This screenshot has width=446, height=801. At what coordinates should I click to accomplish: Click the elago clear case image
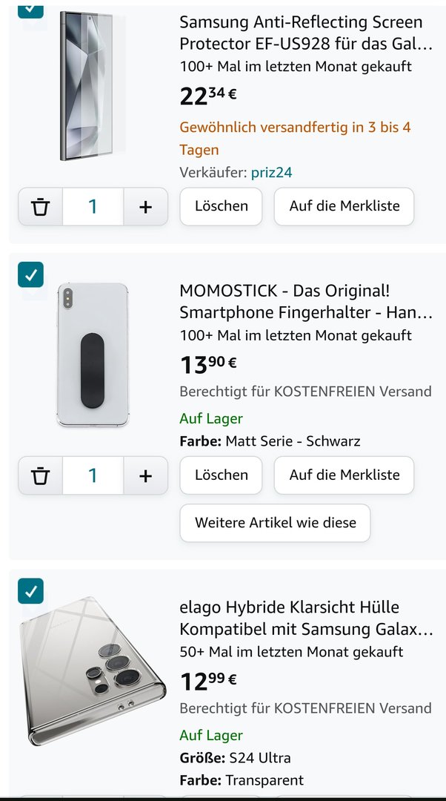(x=93, y=670)
